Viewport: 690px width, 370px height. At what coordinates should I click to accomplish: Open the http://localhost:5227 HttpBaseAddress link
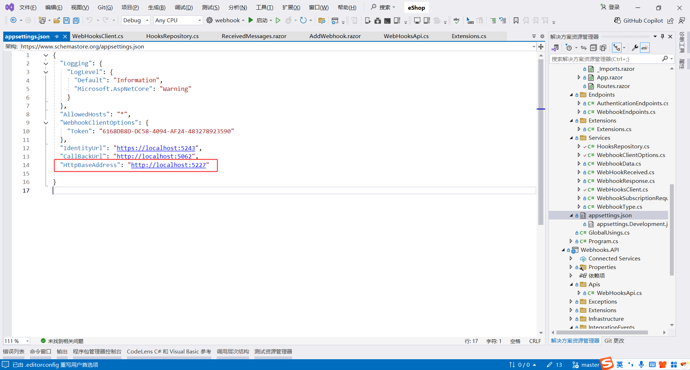pos(169,165)
